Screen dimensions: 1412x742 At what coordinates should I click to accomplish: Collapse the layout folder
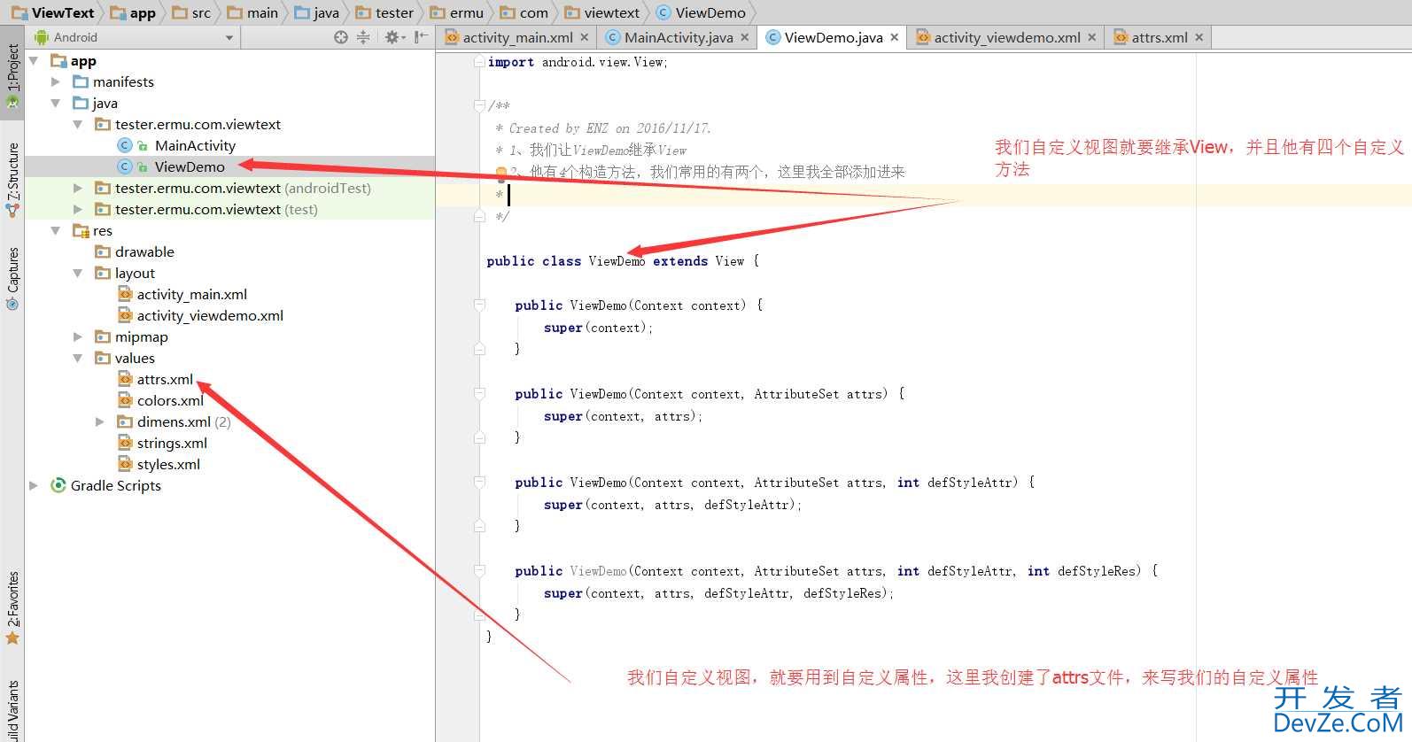(78, 273)
